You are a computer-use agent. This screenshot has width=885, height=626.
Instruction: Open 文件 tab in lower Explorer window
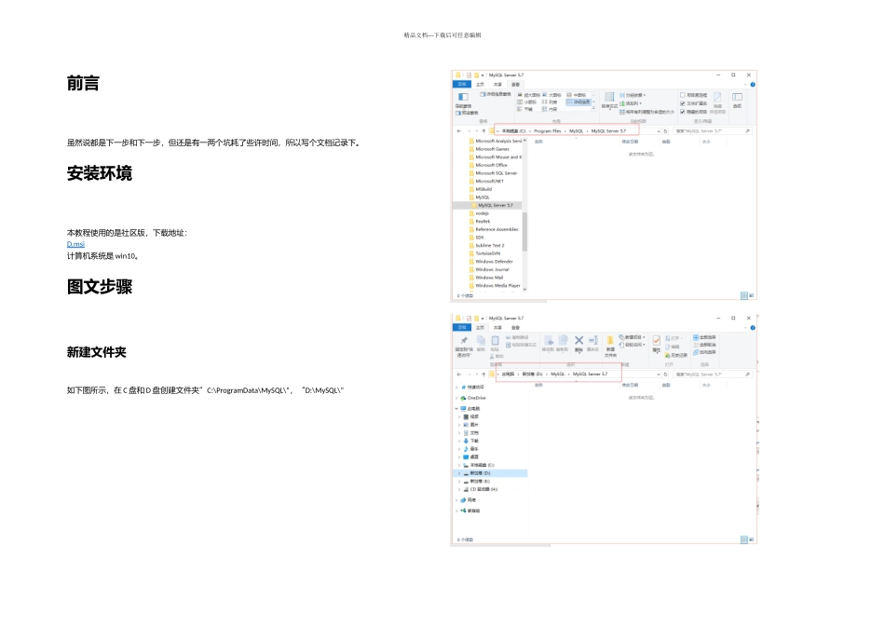point(462,327)
